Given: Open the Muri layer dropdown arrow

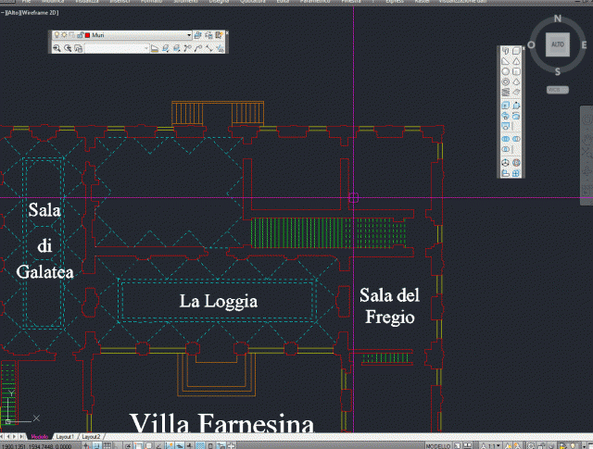Looking at the screenshot, I should (x=189, y=35).
